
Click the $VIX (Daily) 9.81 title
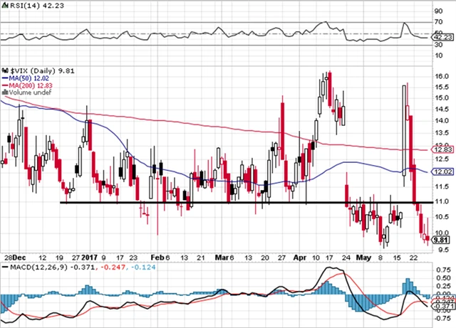point(39,70)
